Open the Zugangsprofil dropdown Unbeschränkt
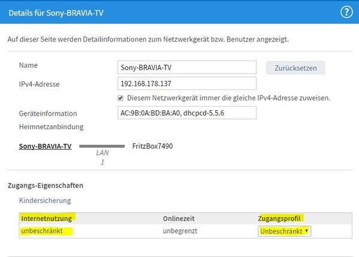Image resolution: width=359 pixels, height=257 pixels. coord(284,231)
